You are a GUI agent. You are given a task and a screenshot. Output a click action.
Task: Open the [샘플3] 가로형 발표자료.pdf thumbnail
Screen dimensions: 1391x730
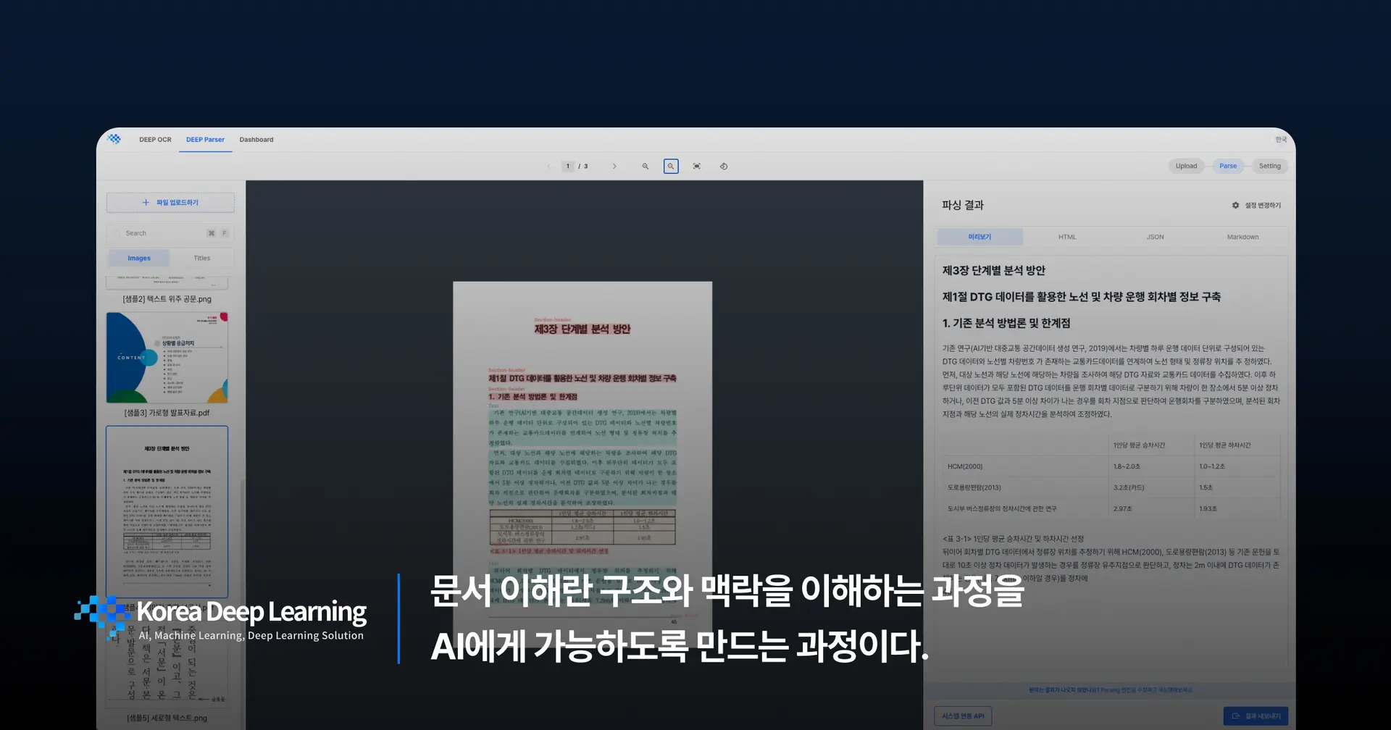pos(167,358)
